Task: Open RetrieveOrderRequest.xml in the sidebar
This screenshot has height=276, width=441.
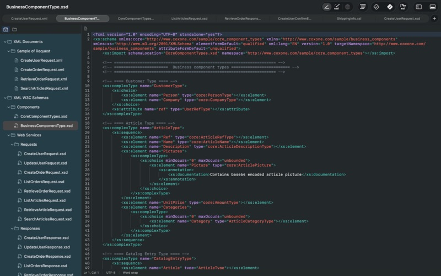Action: (x=44, y=79)
